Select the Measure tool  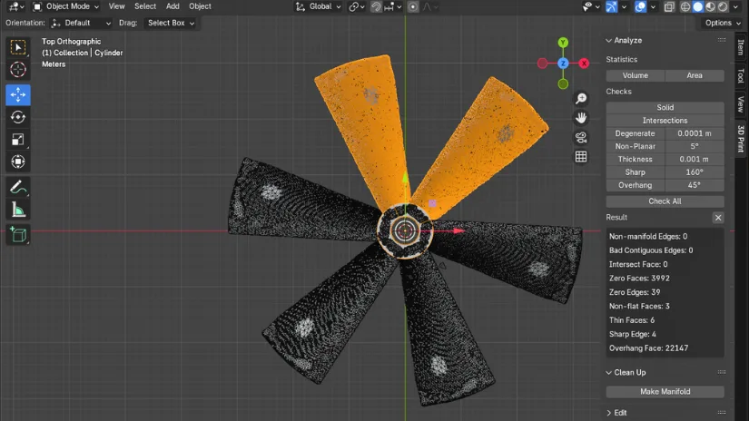point(18,210)
